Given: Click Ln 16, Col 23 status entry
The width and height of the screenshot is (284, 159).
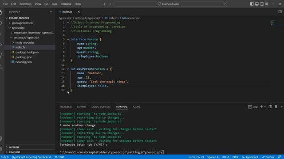Looking at the screenshot, I should pos(196,157).
